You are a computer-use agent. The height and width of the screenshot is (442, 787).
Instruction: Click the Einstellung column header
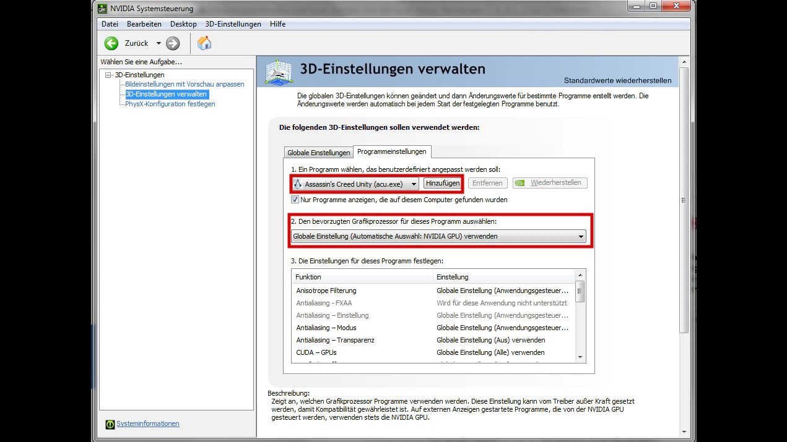[504, 277]
